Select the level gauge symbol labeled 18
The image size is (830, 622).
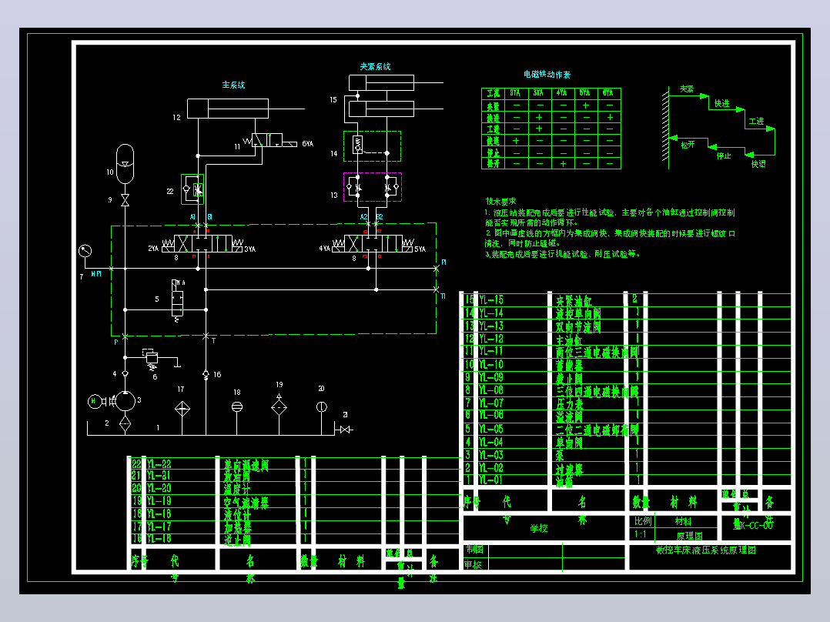pos(237,407)
